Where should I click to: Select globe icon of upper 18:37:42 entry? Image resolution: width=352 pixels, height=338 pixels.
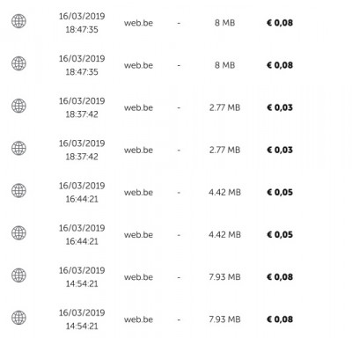coord(18,106)
